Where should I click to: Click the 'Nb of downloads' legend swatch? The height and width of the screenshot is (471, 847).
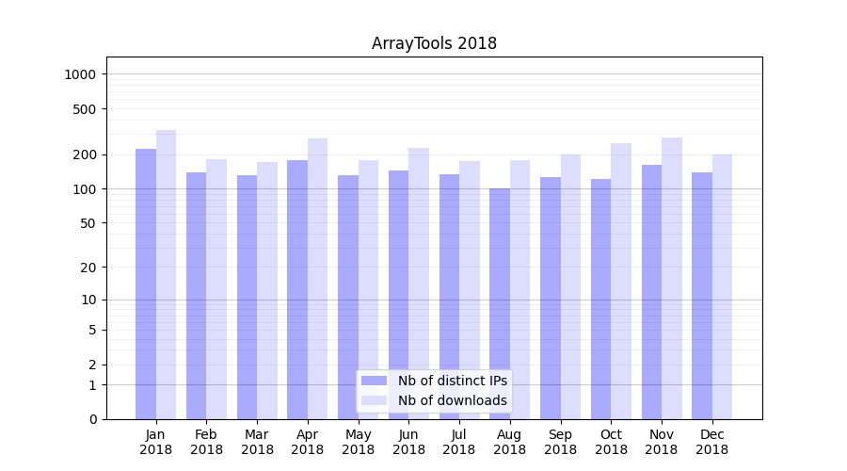click(374, 400)
